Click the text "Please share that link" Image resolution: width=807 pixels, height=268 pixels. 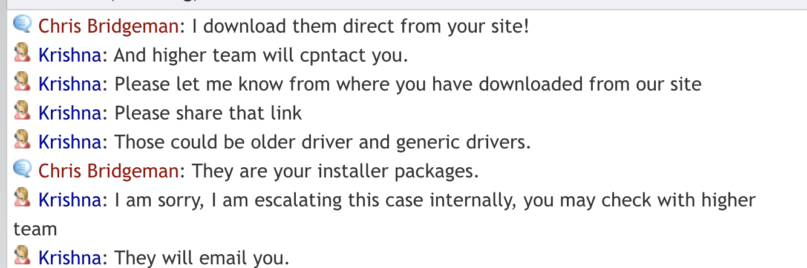click(208, 113)
